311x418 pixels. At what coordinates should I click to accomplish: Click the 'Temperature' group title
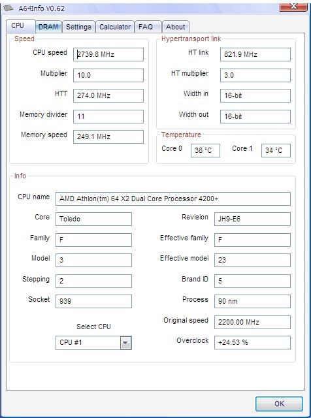tap(181, 135)
